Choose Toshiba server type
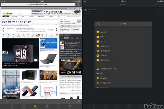The image size is (164, 109). point(123,56)
